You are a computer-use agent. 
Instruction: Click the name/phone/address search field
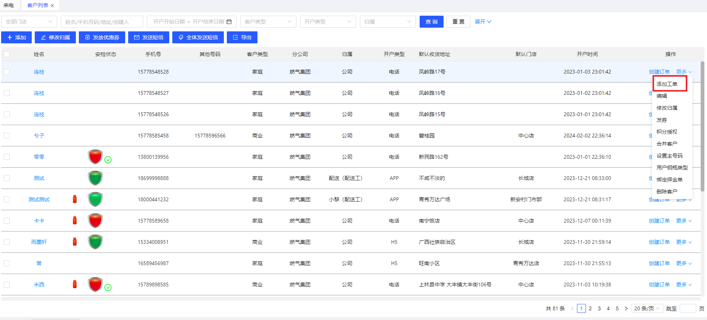(102, 22)
